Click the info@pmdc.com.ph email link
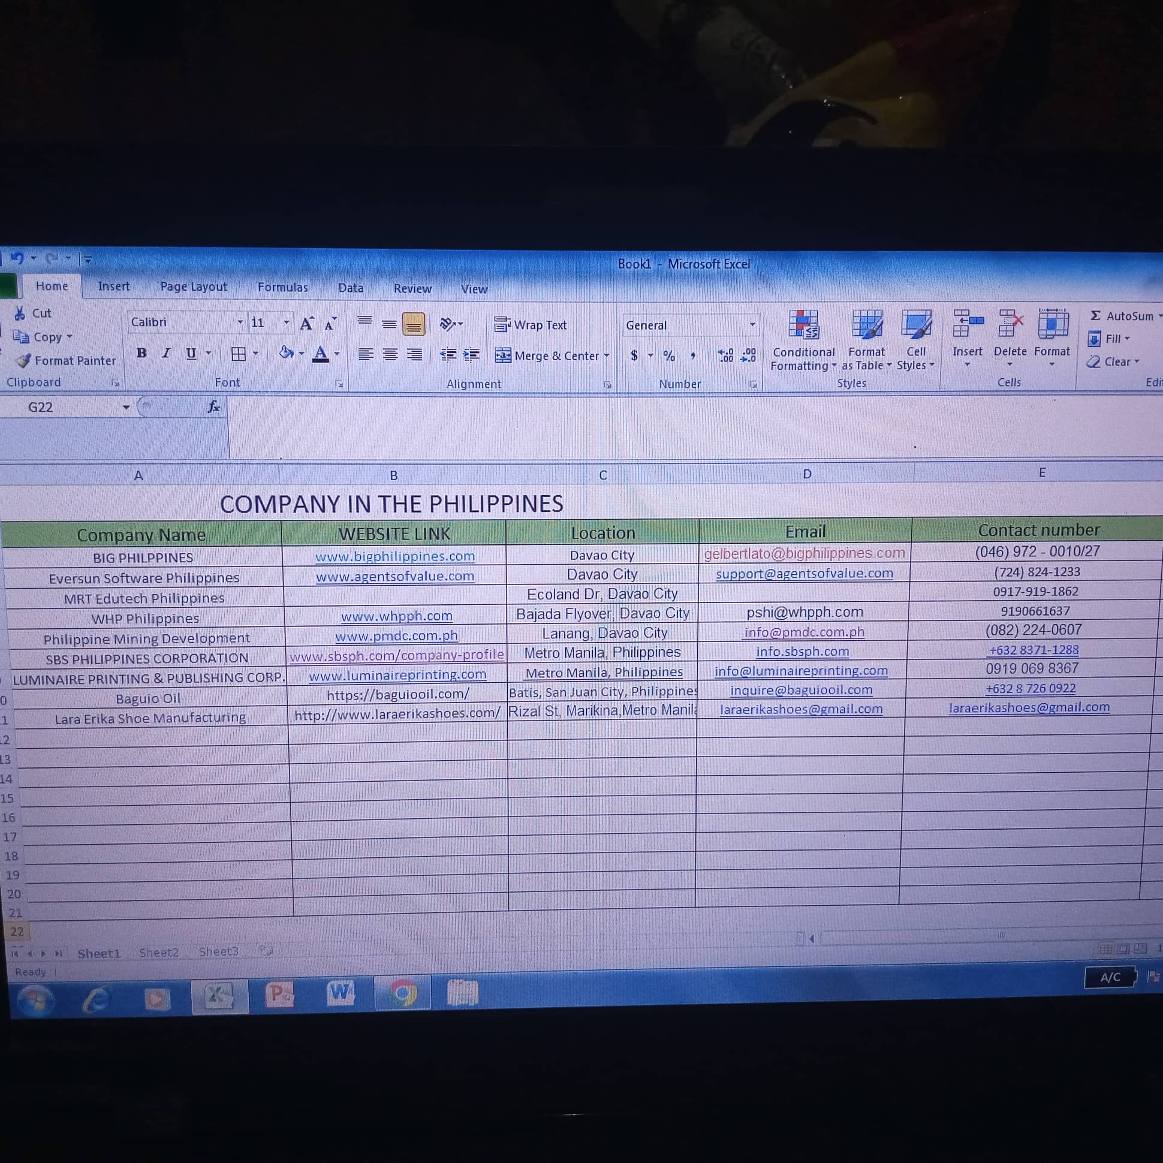 pyautogui.click(x=805, y=632)
